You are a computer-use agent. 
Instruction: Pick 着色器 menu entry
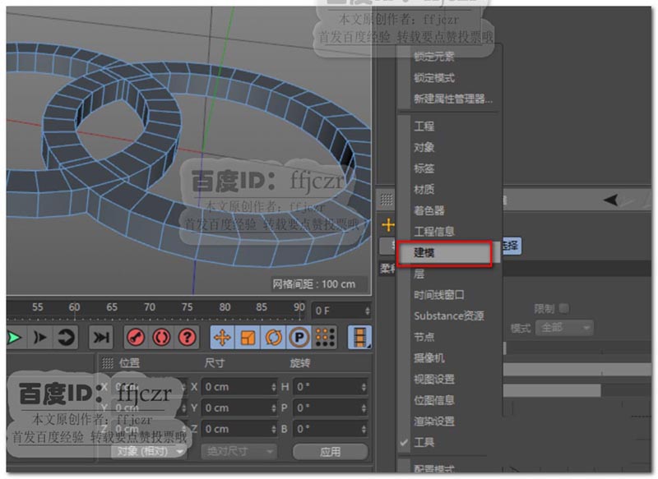(x=429, y=210)
